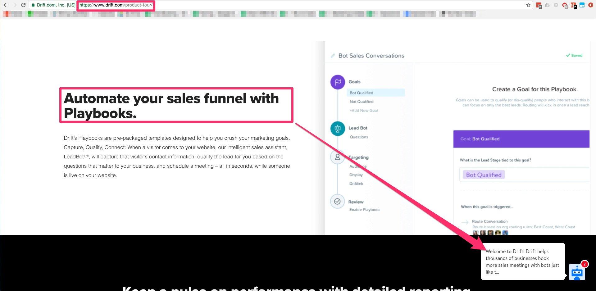596x291 pixels.
Task: Click the green padlock security icon
Action: click(x=34, y=5)
